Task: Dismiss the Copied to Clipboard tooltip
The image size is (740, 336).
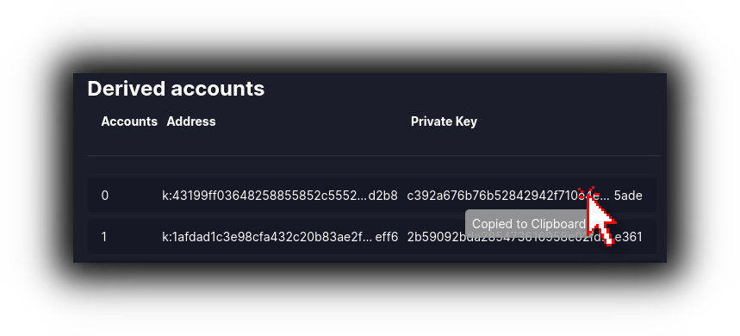Action: point(529,224)
